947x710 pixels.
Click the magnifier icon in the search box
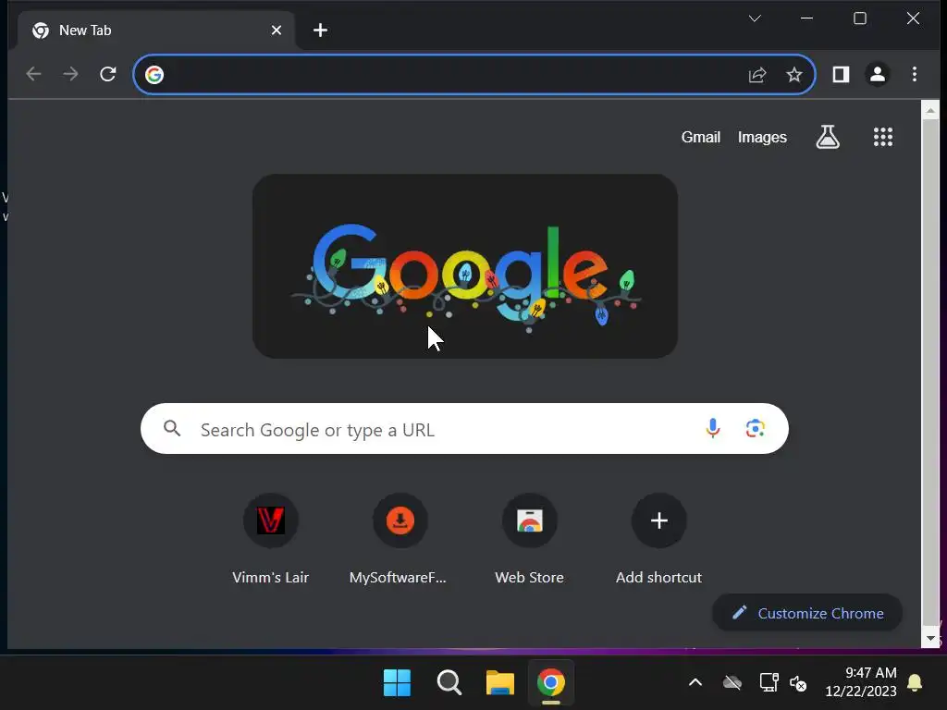[x=172, y=429]
